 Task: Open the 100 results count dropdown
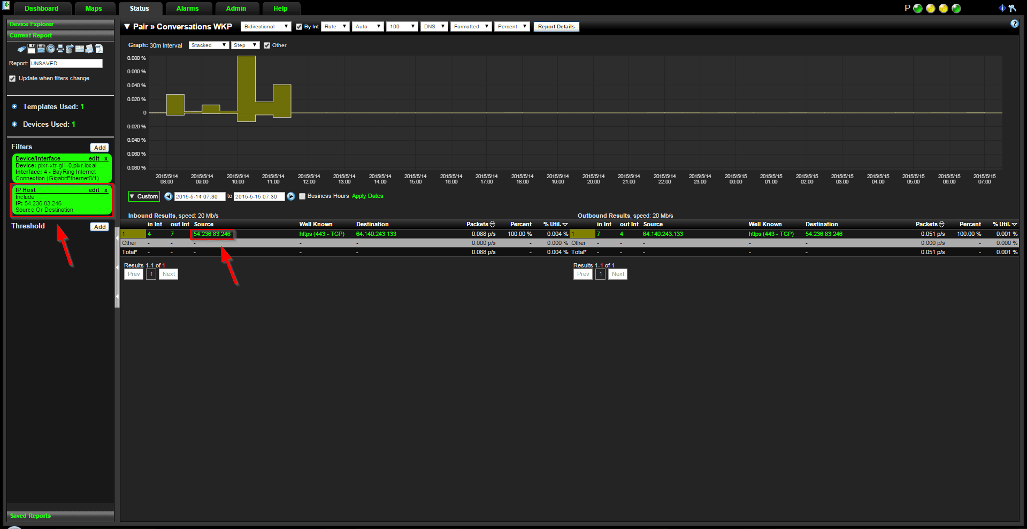tap(402, 27)
